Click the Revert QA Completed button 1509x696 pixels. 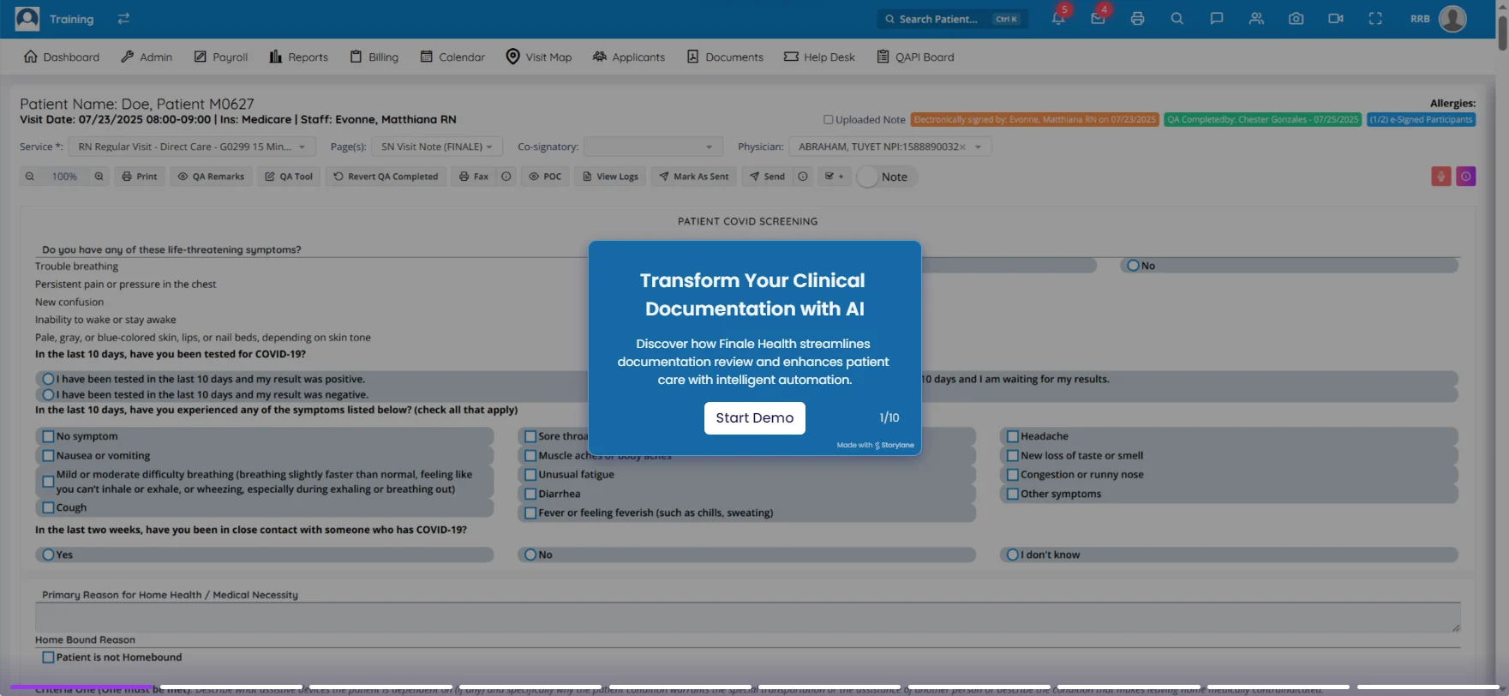386,177
